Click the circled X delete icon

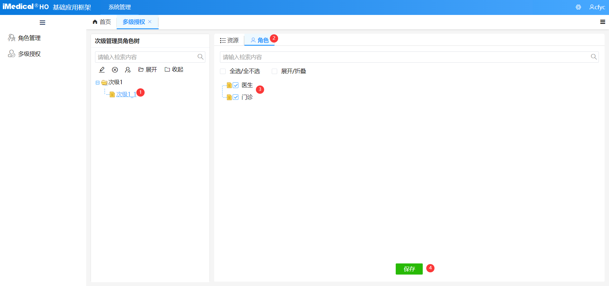coord(115,70)
